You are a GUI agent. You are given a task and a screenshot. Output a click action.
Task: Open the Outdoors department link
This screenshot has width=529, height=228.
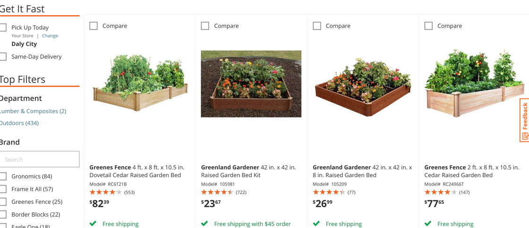pyautogui.click(x=19, y=123)
